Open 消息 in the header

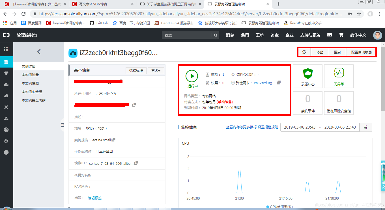pos(230,35)
